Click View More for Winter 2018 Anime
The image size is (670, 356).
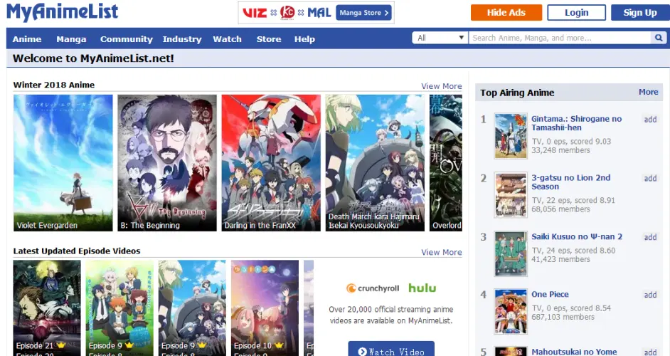(442, 86)
